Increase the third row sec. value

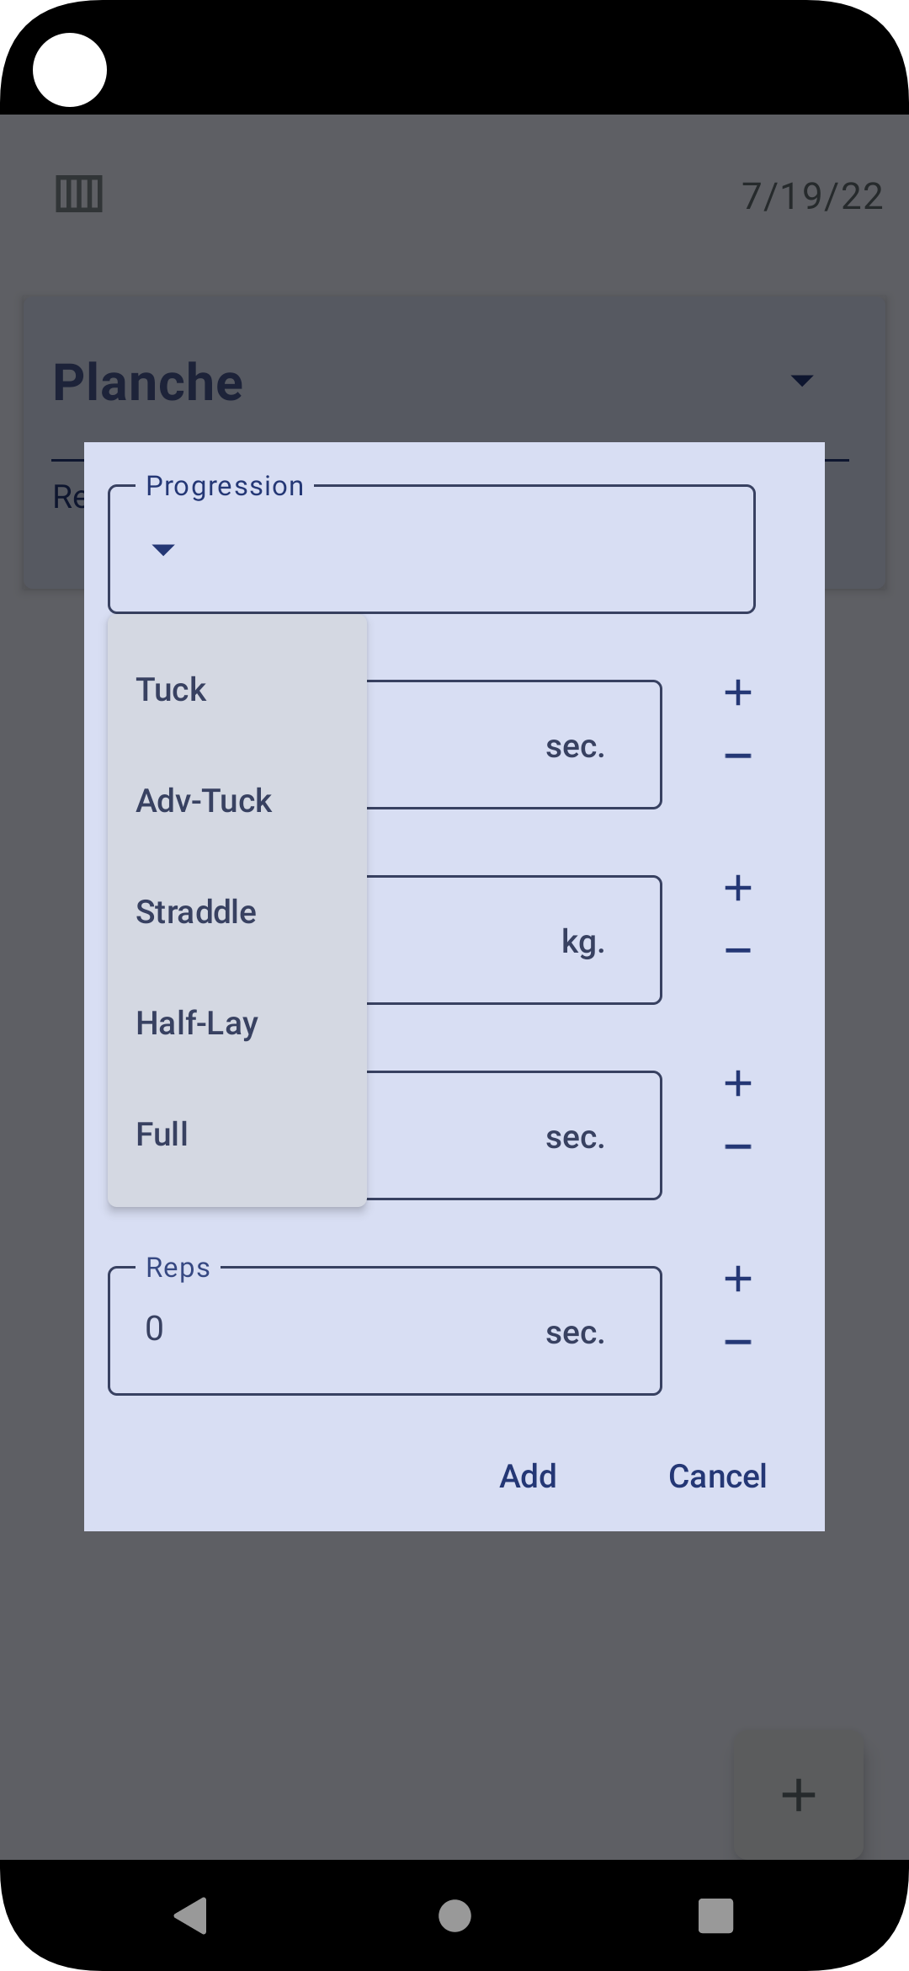[x=738, y=1083]
